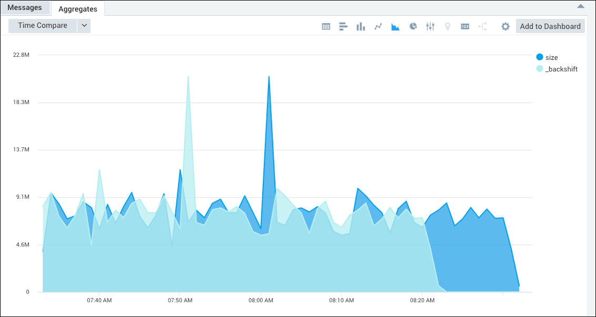This screenshot has height=317, width=596.
Task: Display results as a line chart
Action: 378,26
